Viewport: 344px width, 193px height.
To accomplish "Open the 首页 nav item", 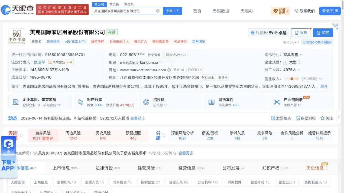I will coord(197,11).
